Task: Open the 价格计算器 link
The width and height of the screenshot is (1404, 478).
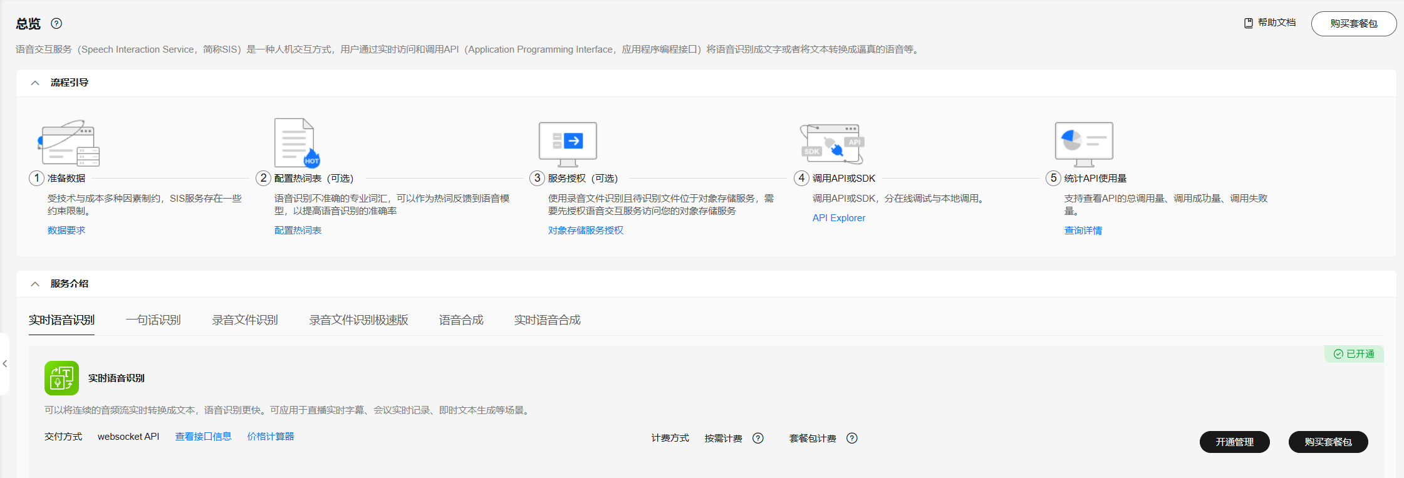Action: [271, 437]
